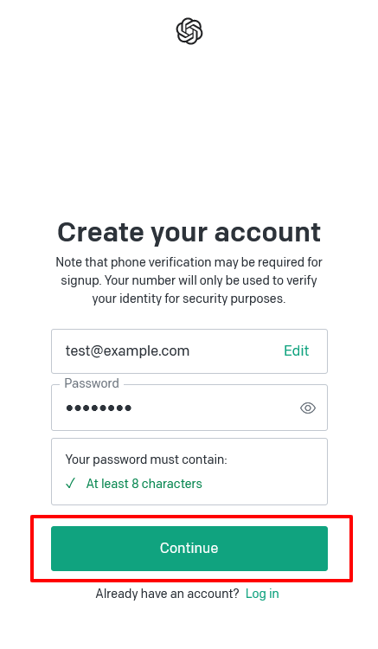Screen dimensions: 378x649
Task: Click the masked password dots
Action: coord(99,408)
